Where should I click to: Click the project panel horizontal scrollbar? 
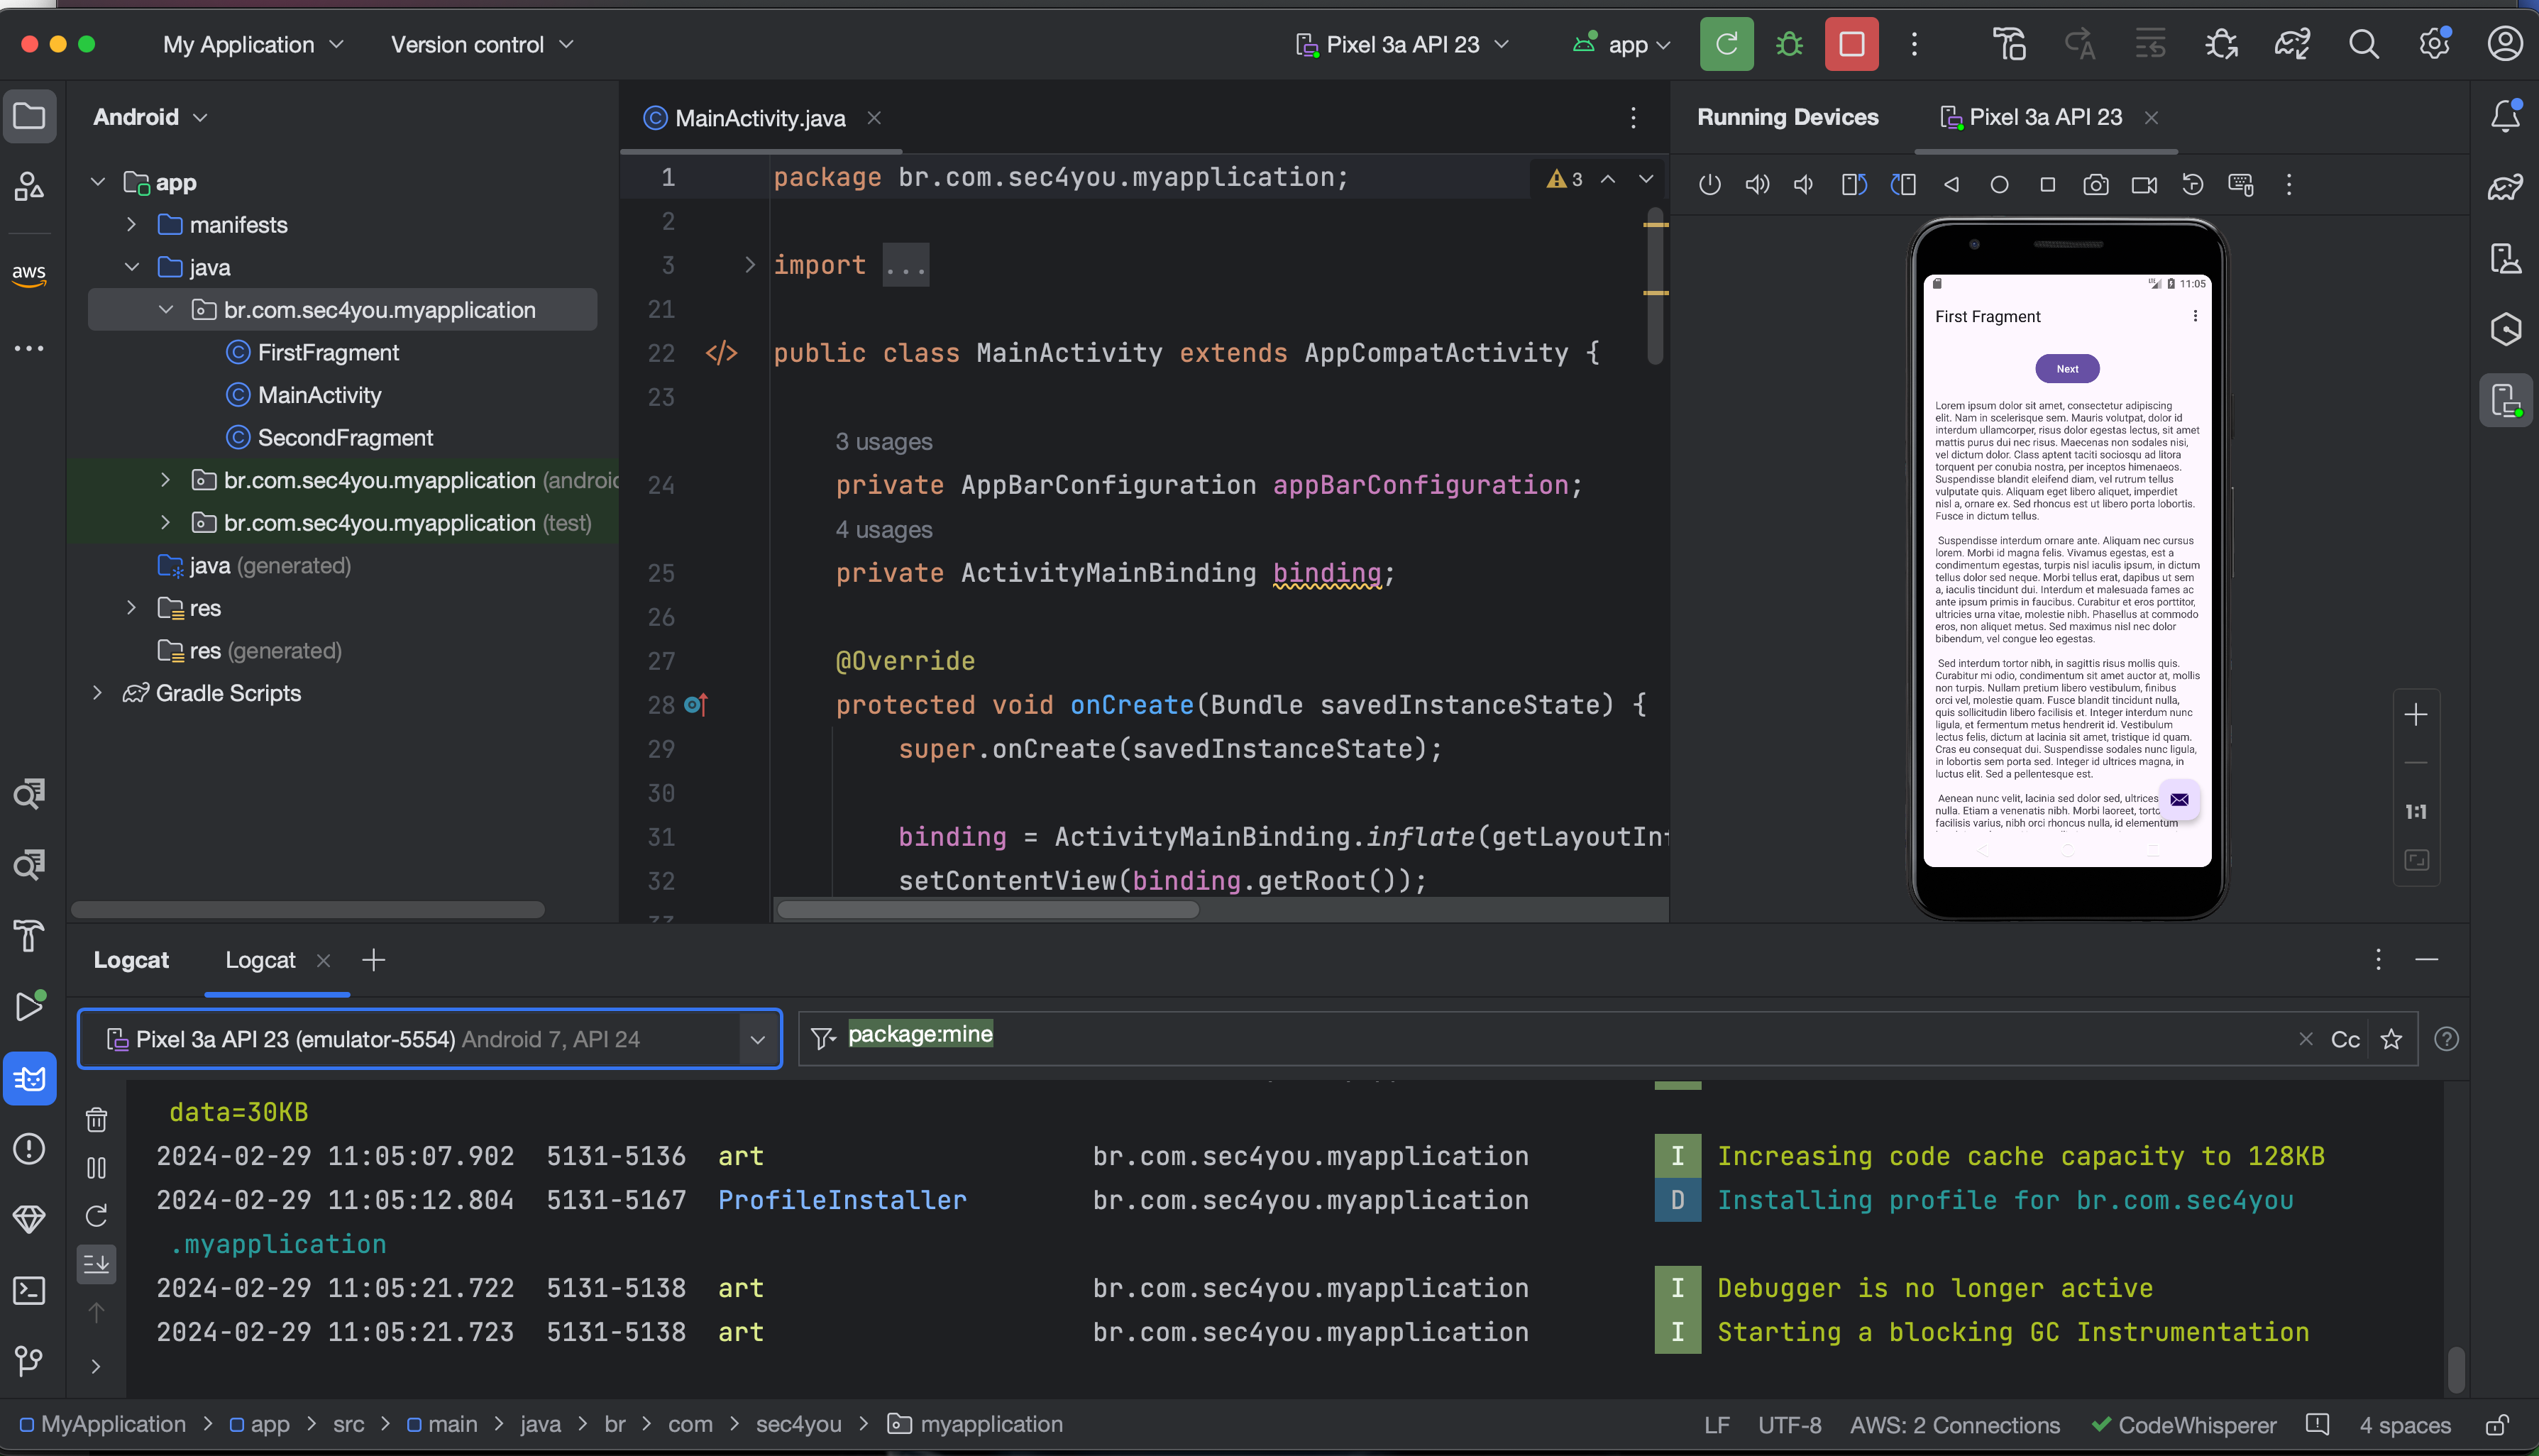click(x=307, y=909)
